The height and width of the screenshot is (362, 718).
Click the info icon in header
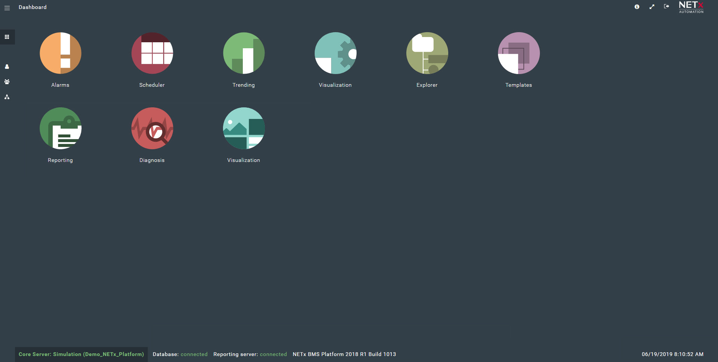point(637,7)
